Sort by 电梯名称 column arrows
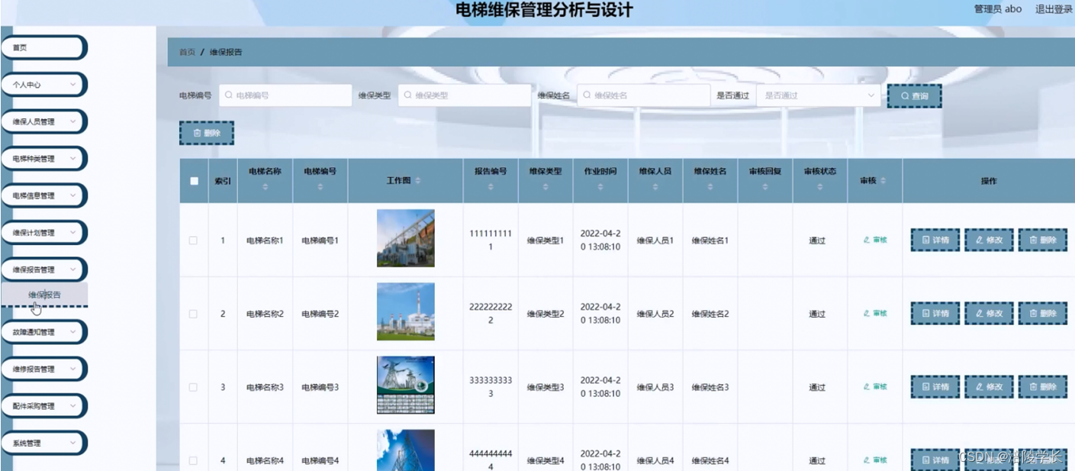1075x471 pixels. coord(265,187)
